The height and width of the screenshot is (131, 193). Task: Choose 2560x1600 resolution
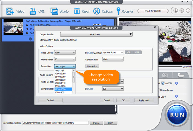coord(63,80)
